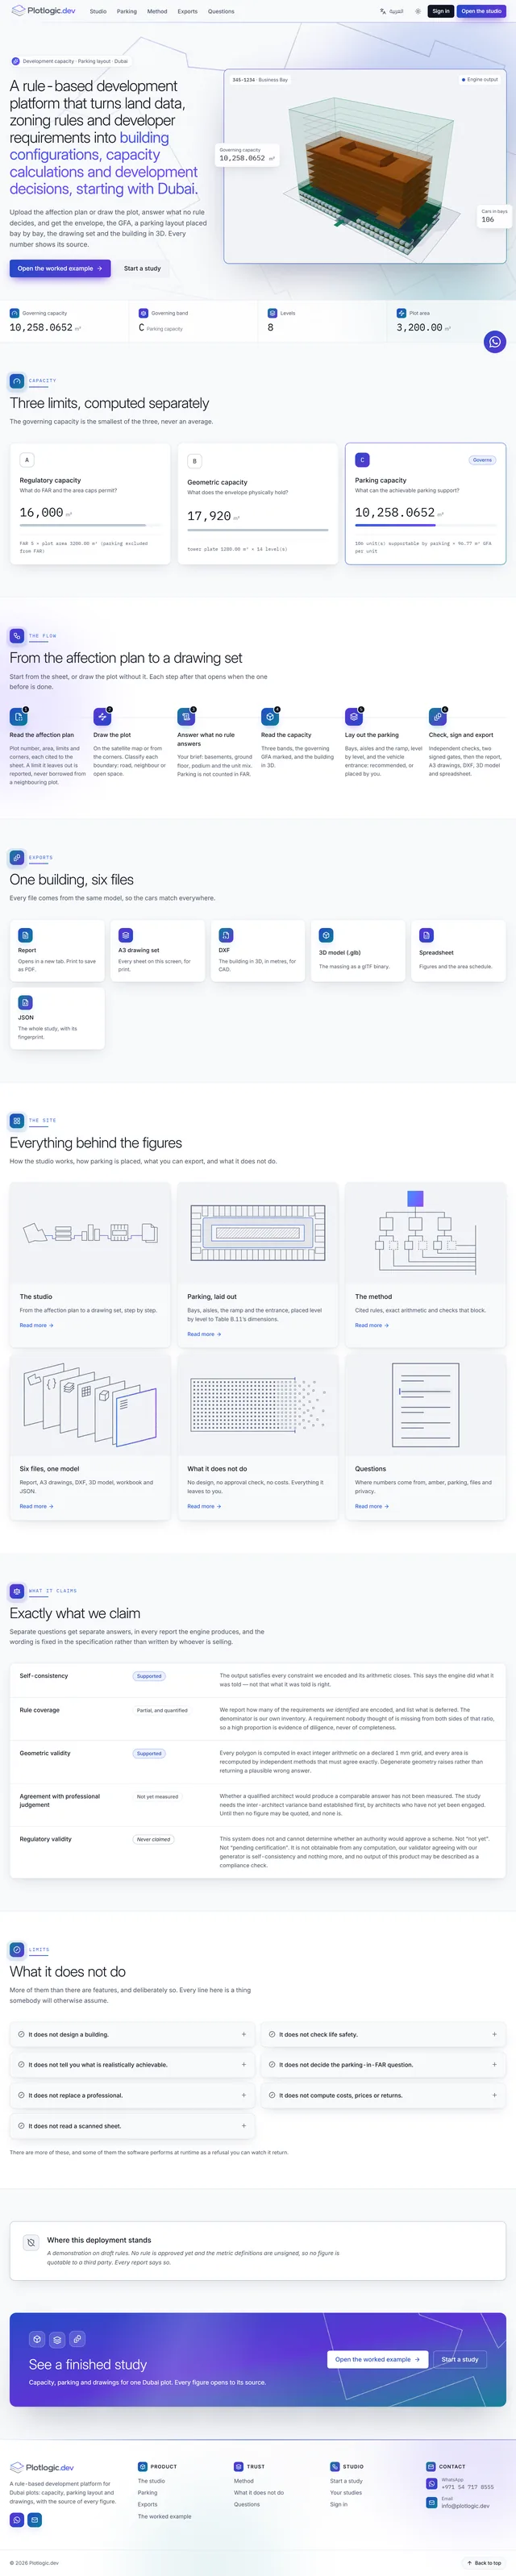Click Check, sign and export step icon
The height and width of the screenshot is (2576, 516).
pyautogui.click(x=437, y=717)
